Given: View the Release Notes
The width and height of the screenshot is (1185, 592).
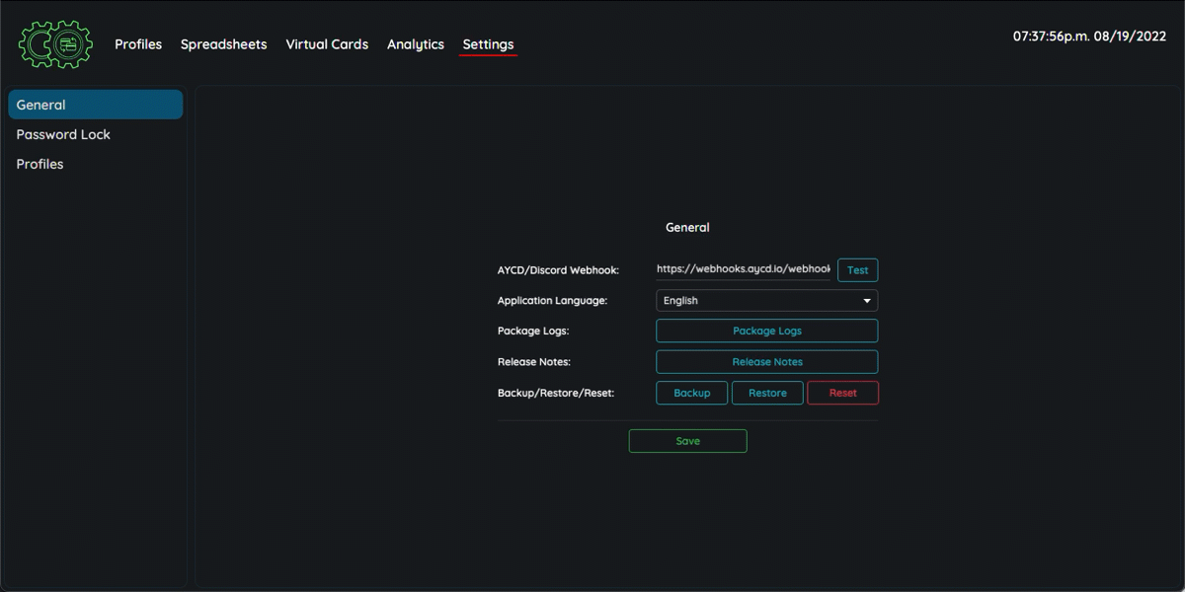Looking at the screenshot, I should tap(766, 362).
